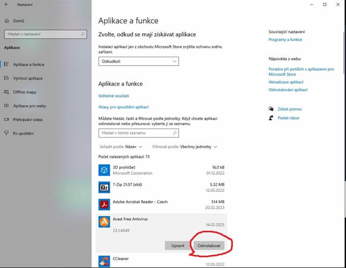Select Aplikace a funkce sidebar icon

6,64
